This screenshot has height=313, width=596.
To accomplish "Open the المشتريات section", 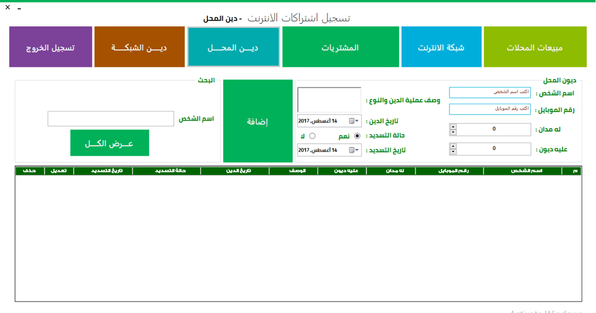I will pyautogui.click(x=340, y=47).
